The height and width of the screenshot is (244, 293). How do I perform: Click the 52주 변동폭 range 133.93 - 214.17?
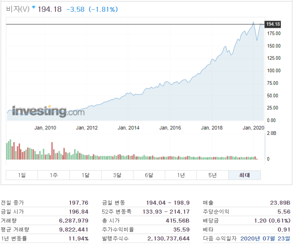[166, 211]
